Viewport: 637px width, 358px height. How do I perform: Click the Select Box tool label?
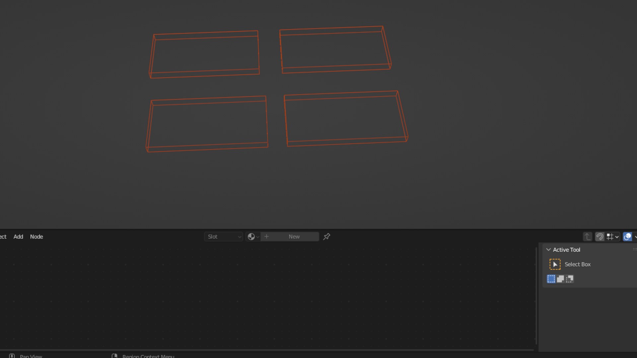click(x=577, y=264)
